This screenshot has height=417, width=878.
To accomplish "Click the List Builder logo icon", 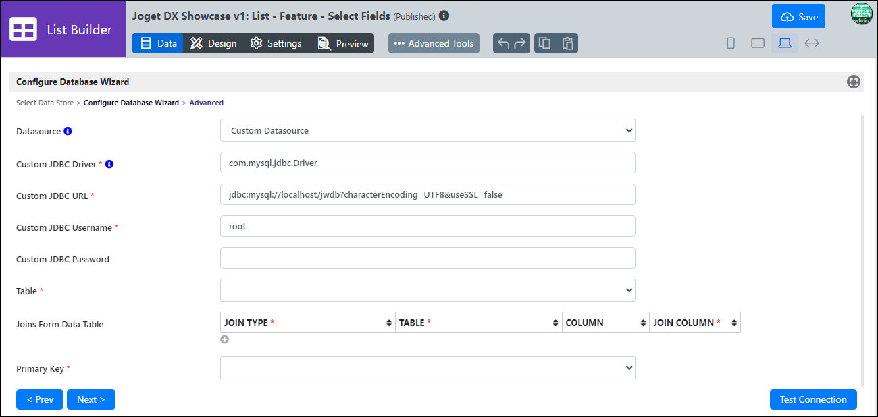I will tap(24, 30).
